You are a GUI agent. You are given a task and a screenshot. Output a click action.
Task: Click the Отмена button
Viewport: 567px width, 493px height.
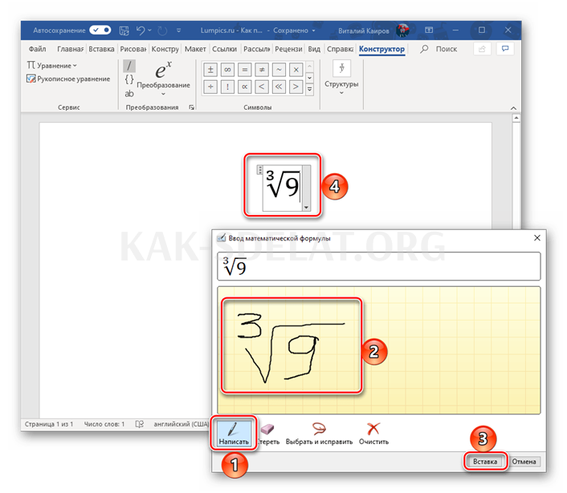[524, 461]
